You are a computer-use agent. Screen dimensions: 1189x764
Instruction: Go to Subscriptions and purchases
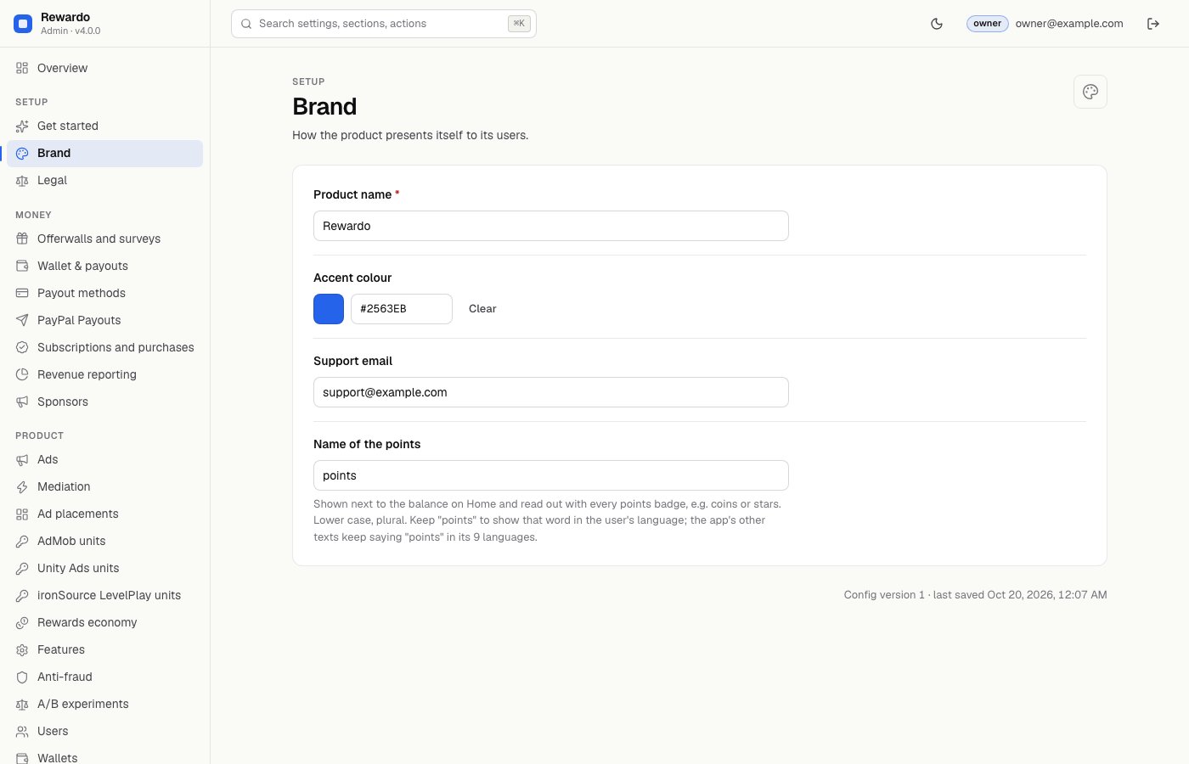coord(105,347)
